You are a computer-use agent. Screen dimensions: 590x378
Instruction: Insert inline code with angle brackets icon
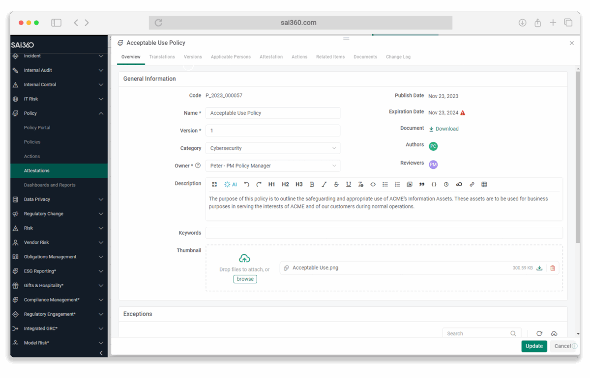point(373,185)
